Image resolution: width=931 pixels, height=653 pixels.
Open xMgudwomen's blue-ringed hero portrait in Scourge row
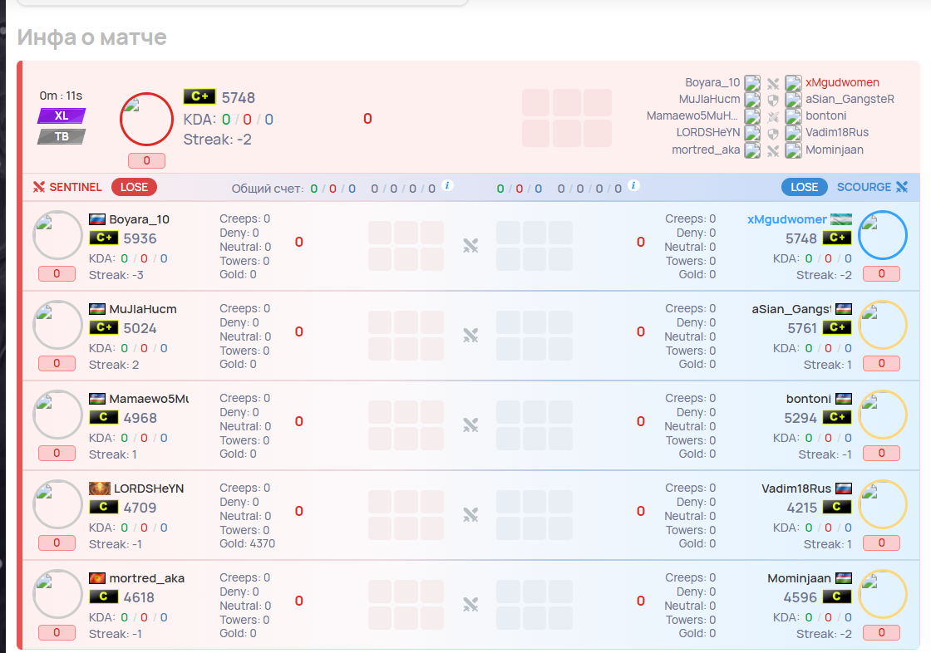(882, 235)
